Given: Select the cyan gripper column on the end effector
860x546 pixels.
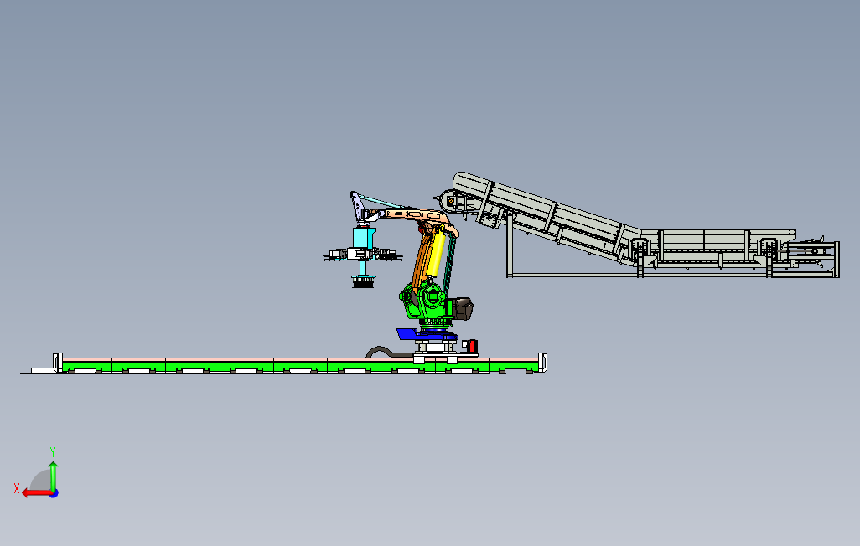Looking at the screenshot, I should [x=363, y=238].
